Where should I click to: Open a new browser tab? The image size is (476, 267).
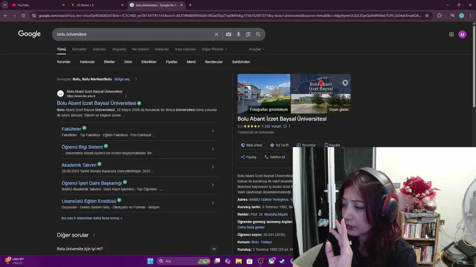190,5
